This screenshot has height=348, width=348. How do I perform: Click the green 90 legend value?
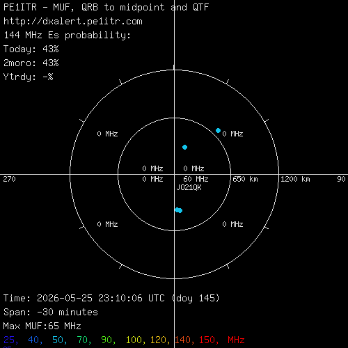click(108, 340)
